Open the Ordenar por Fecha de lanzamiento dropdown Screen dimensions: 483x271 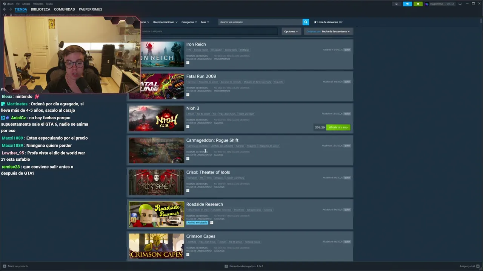328,32
